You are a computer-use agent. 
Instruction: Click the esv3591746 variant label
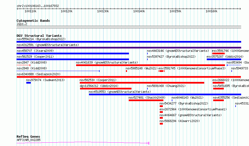[x=230, y=51]
